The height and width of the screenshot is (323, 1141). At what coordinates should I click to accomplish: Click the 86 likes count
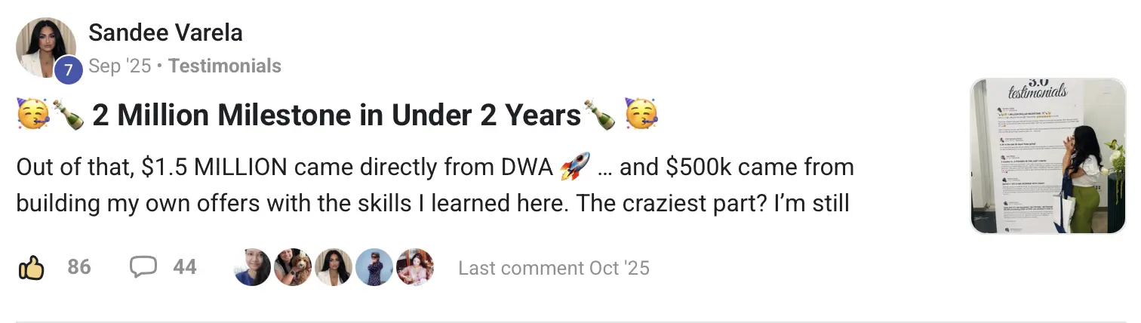pos(78,267)
